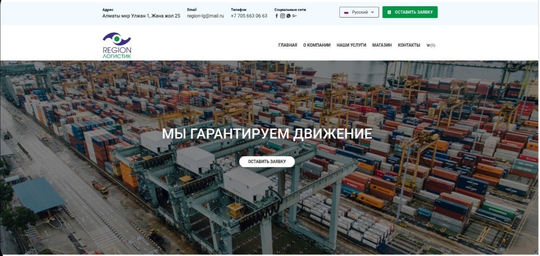Click the green Оставить заявку button
Screen dimensions: 540x256
(410, 12)
